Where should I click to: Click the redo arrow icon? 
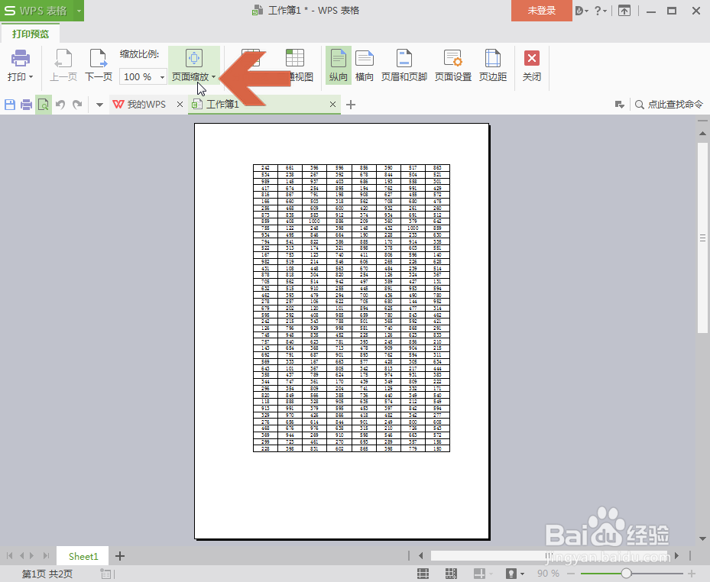point(77,105)
